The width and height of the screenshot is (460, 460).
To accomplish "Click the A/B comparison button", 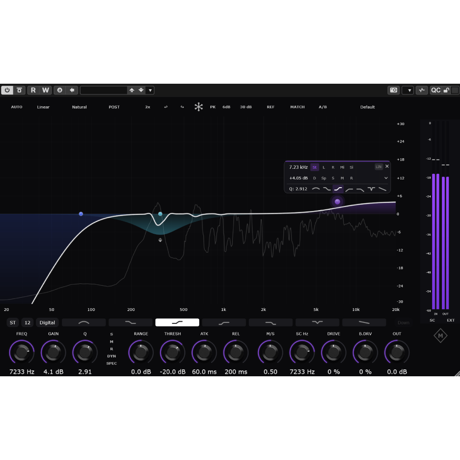I will [323, 107].
